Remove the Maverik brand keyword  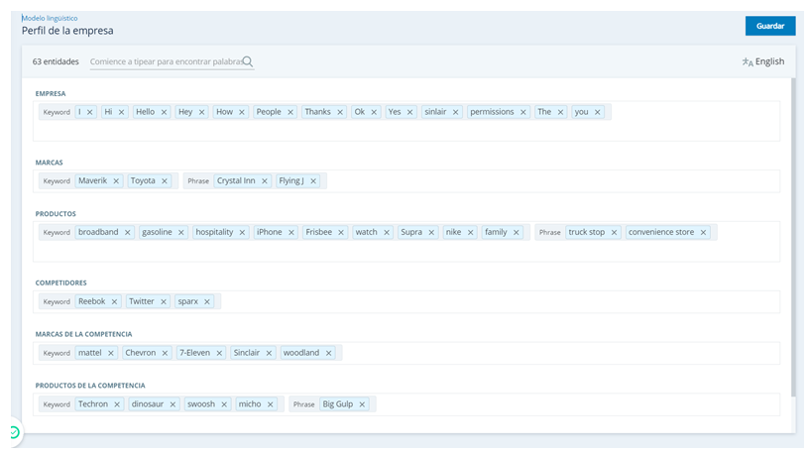116,181
